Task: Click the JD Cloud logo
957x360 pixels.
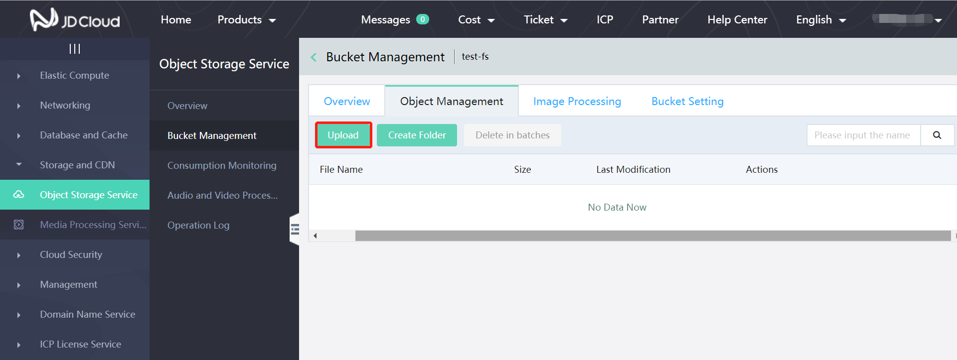Action: pyautogui.click(x=75, y=20)
